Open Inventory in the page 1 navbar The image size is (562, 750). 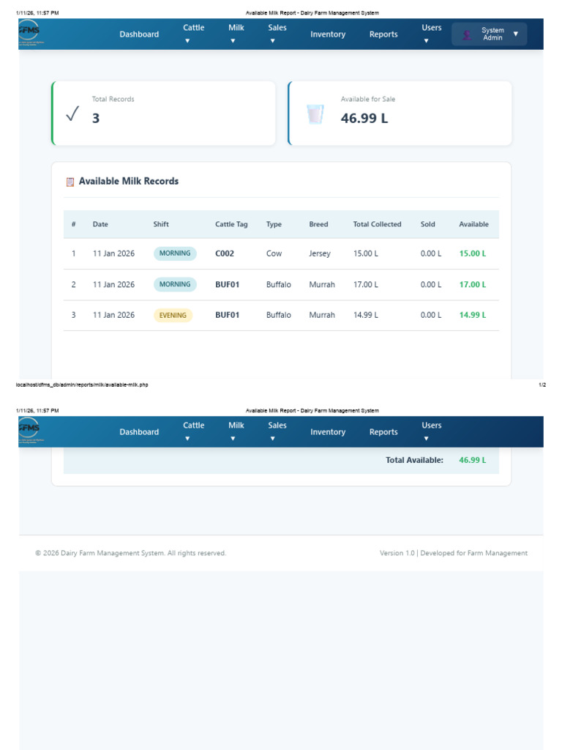tap(328, 34)
